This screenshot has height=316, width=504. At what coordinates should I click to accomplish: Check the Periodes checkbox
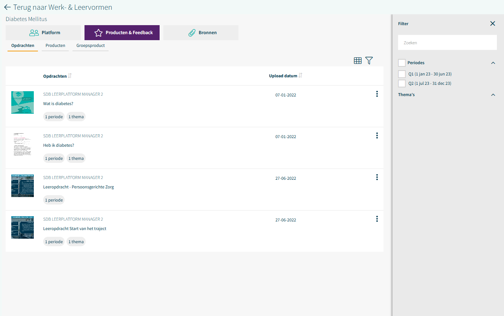coord(402,63)
